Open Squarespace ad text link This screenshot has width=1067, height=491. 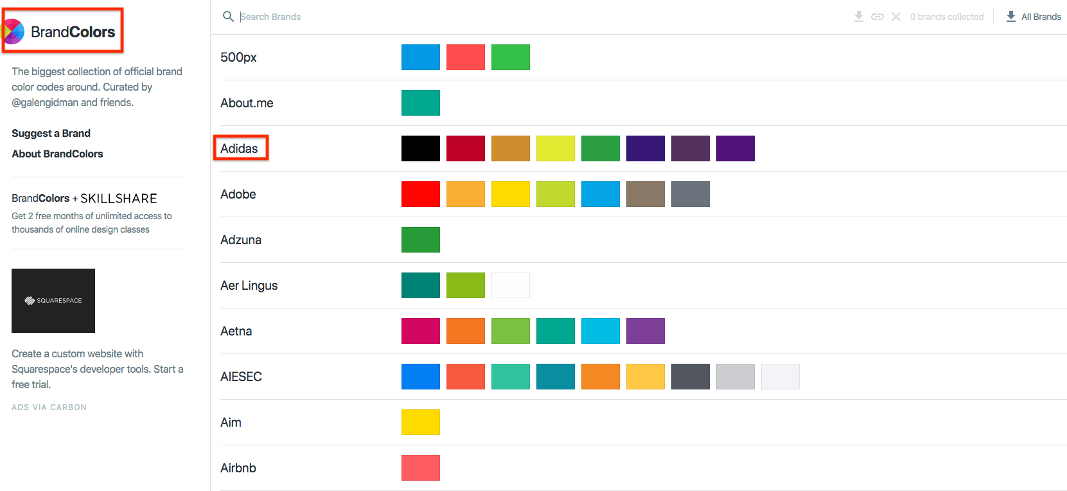pyautogui.click(x=98, y=369)
